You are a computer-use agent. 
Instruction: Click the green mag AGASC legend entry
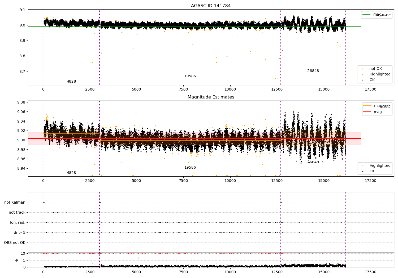377,15
